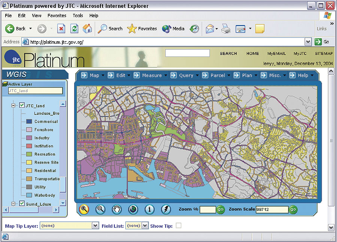337x242 pixels.
Task: Click the Zoom Scale input field
Action: tap(272, 209)
